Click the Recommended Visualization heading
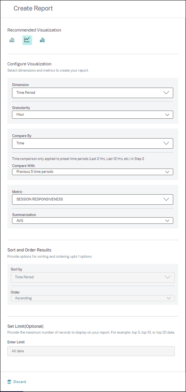The image size is (186, 392). [x=34, y=30]
